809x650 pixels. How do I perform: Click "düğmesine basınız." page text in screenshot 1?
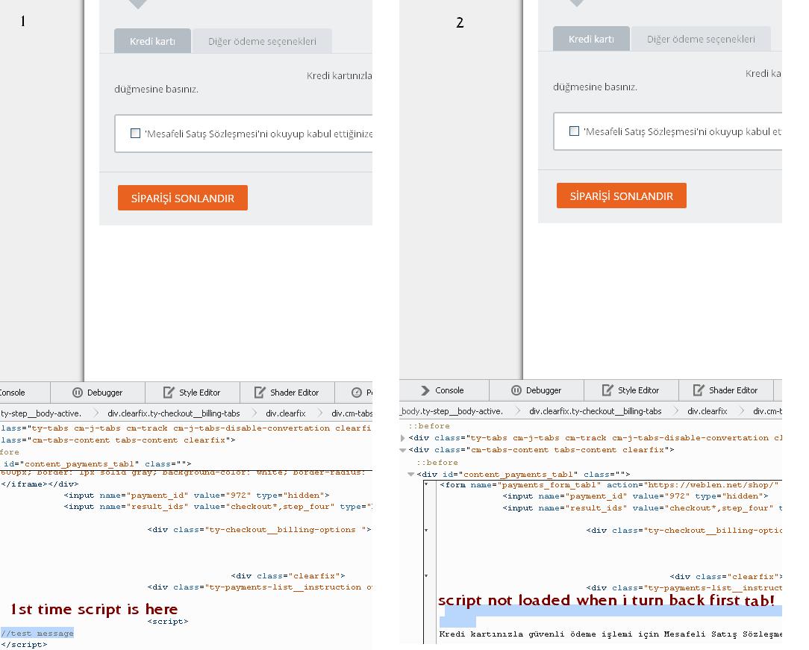pyautogui.click(x=156, y=90)
